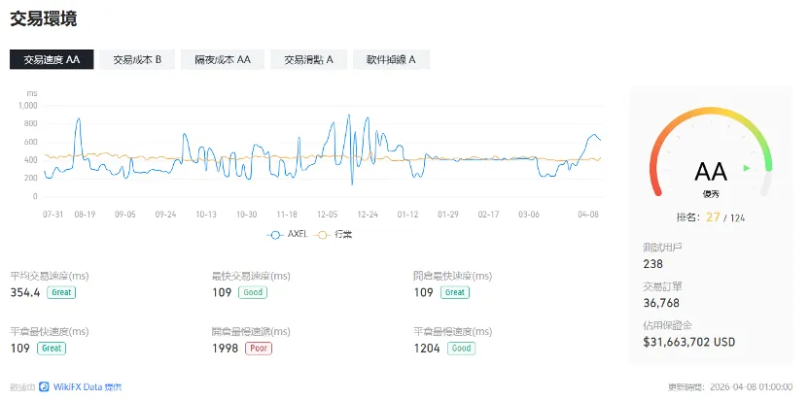The image size is (809, 400).
Task: Click the 07-31 date axis label
Action: tap(53, 215)
